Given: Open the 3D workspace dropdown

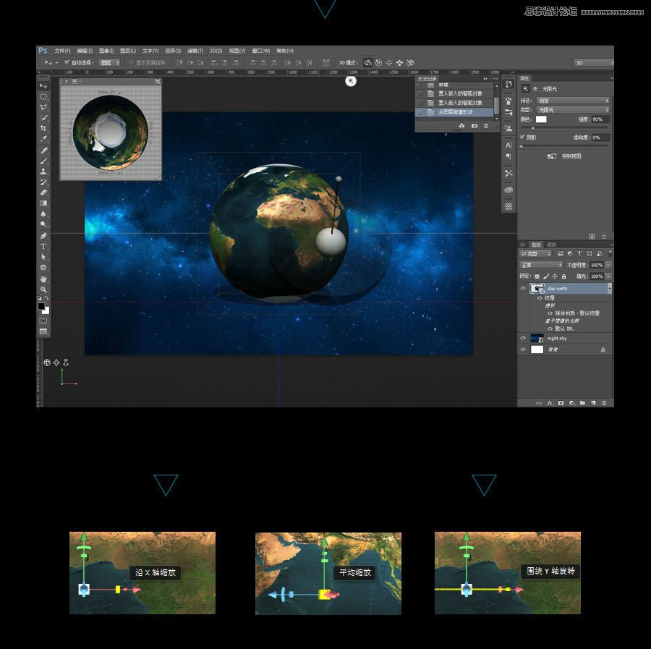Looking at the screenshot, I should (x=593, y=63).
